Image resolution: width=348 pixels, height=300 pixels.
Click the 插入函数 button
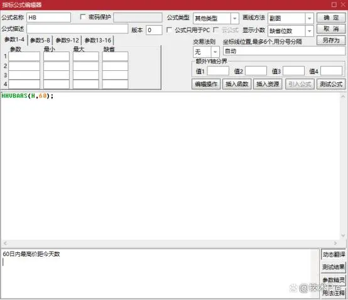[x=237, y=84]
